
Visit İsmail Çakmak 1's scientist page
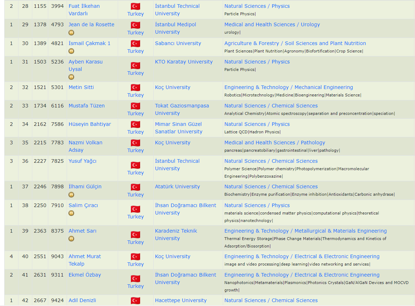click(89, 43)
